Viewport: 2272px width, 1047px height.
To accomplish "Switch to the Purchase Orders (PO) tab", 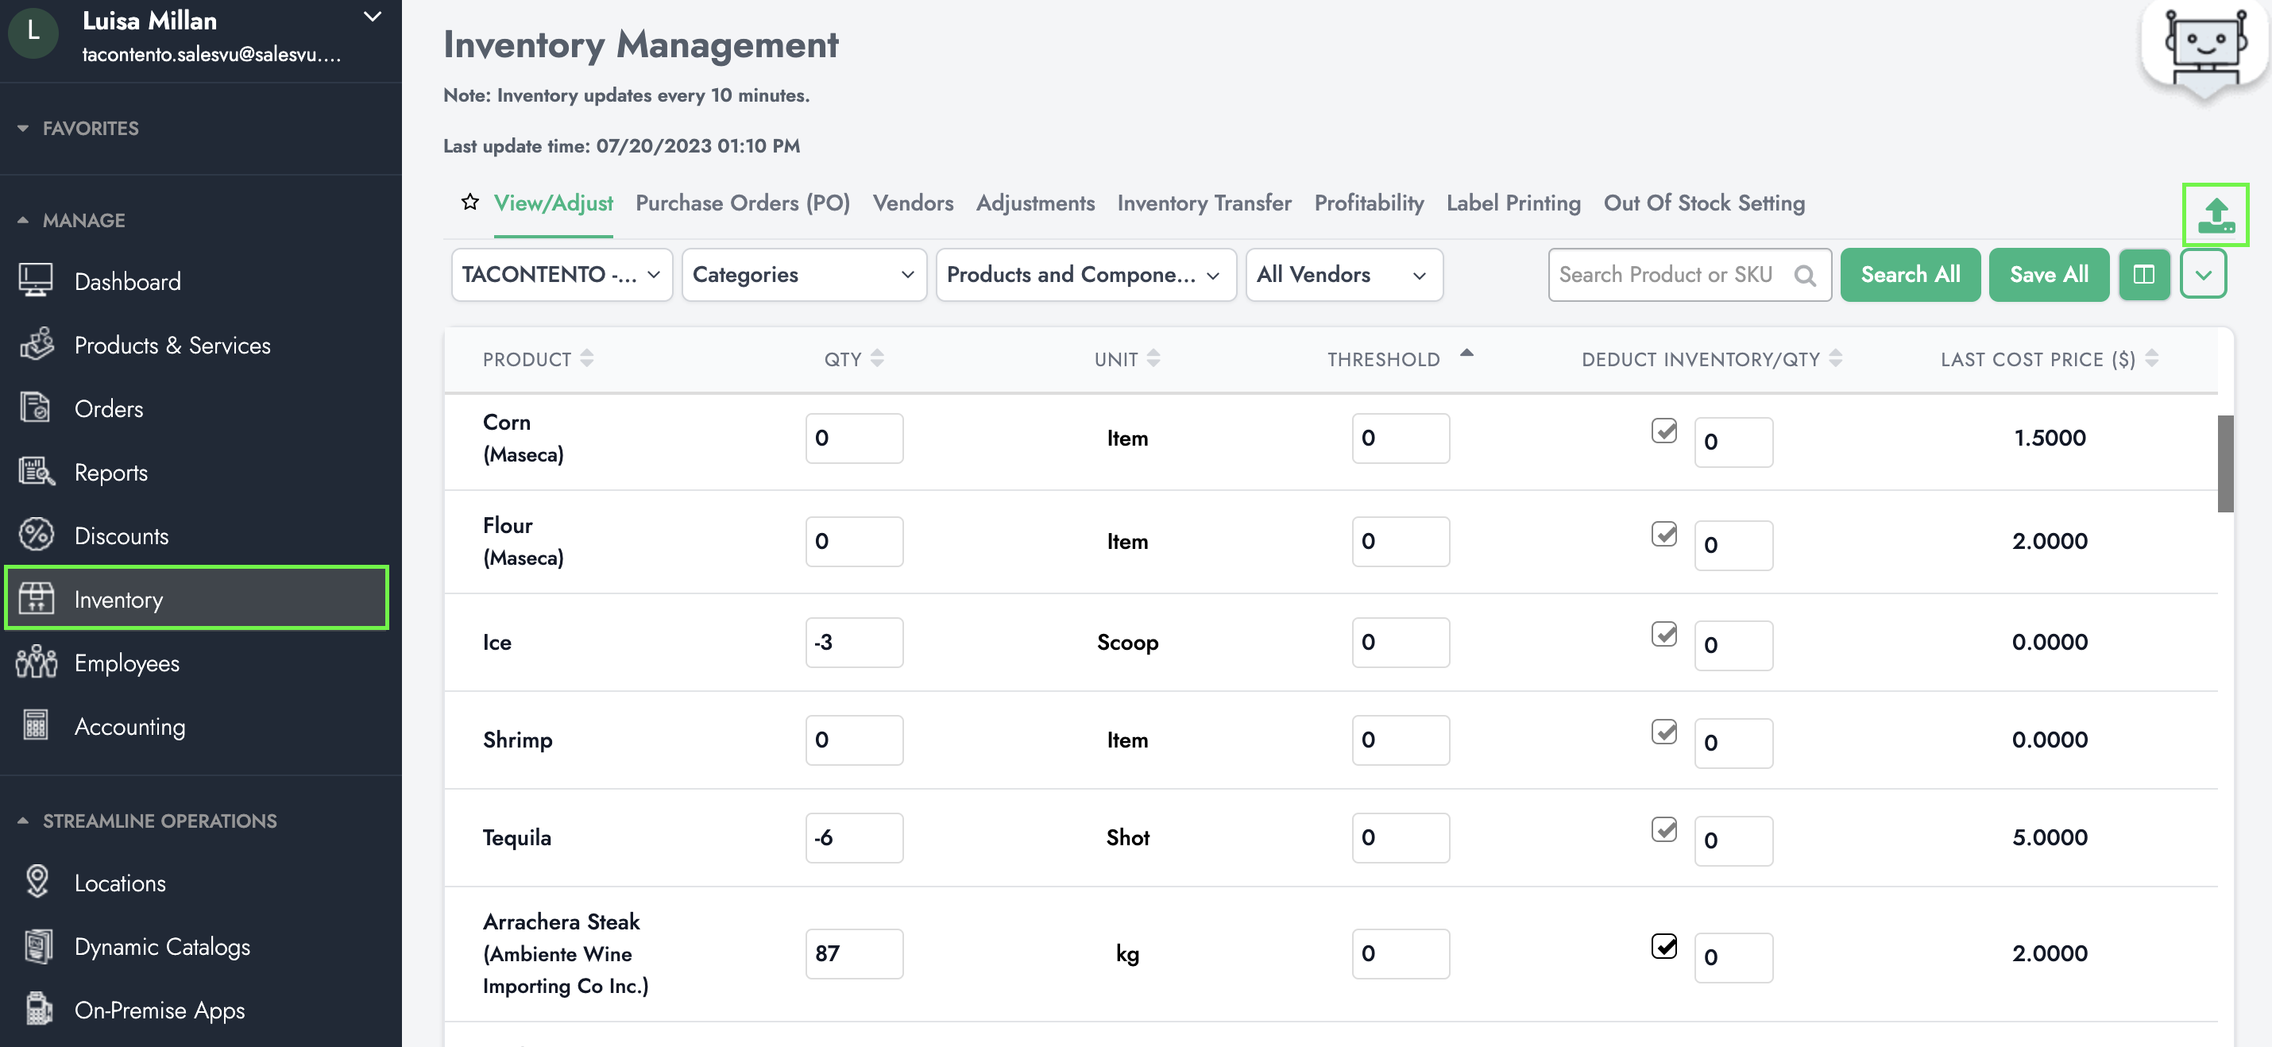I will tap(742, 203).
